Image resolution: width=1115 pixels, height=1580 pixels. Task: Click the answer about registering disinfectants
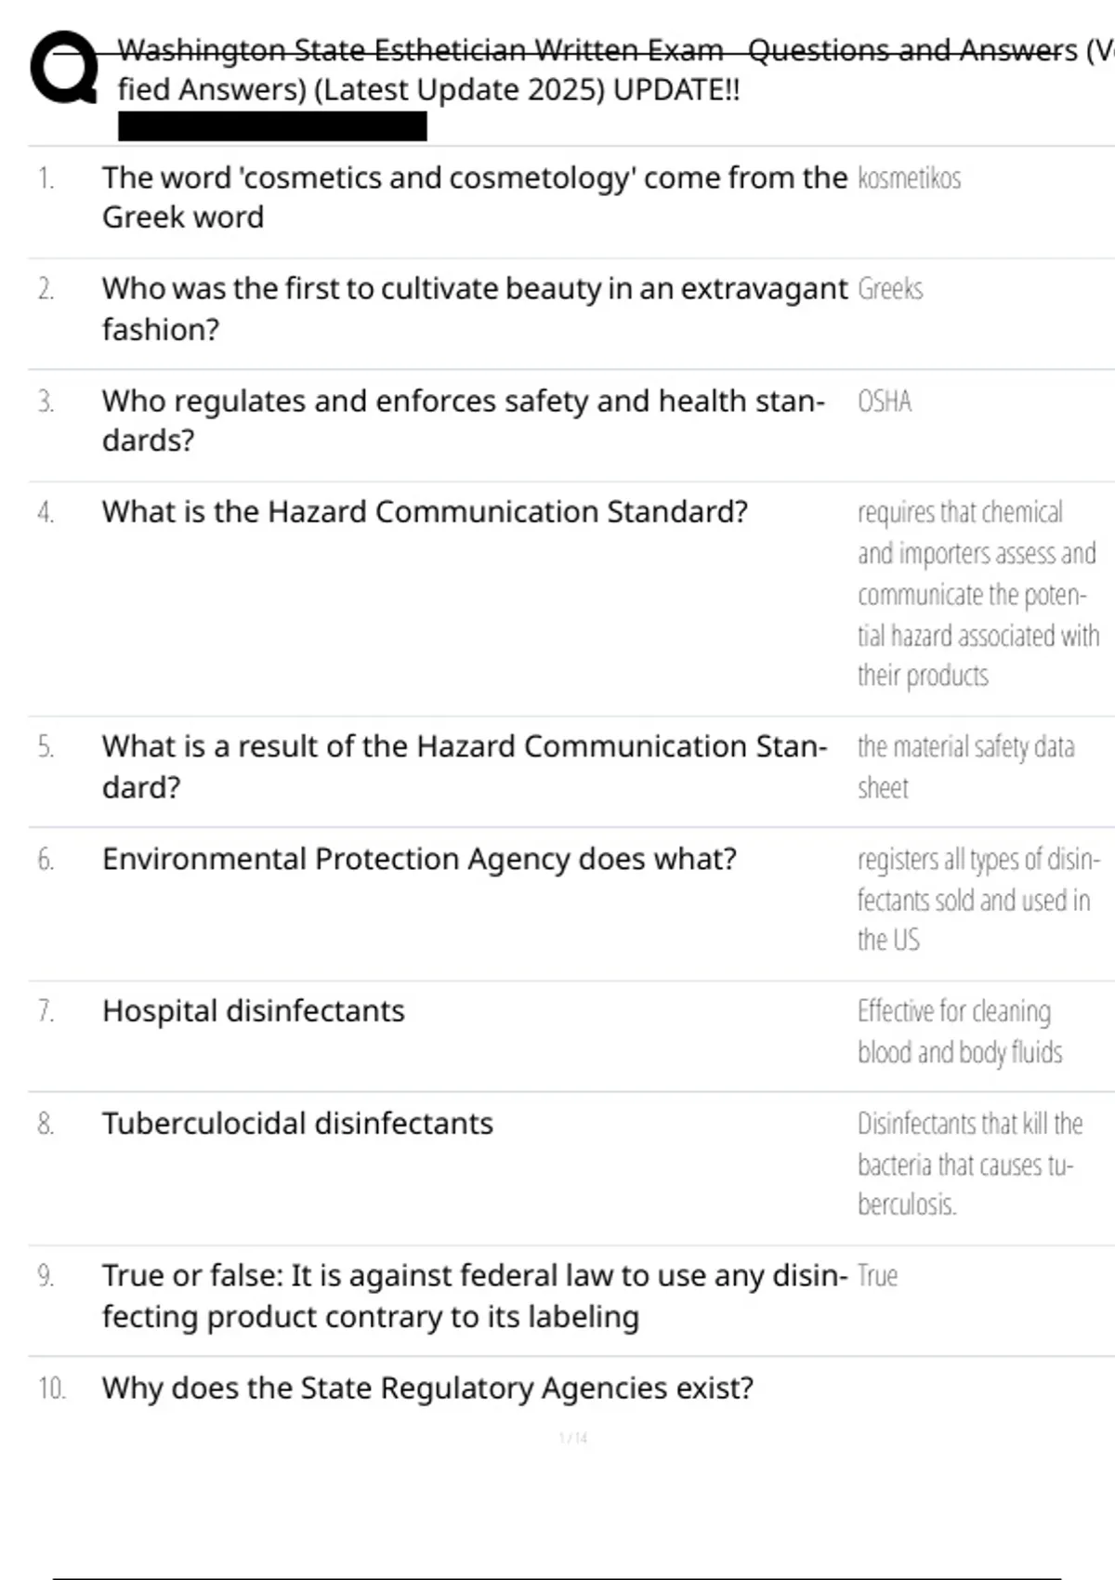pos(976,899)
